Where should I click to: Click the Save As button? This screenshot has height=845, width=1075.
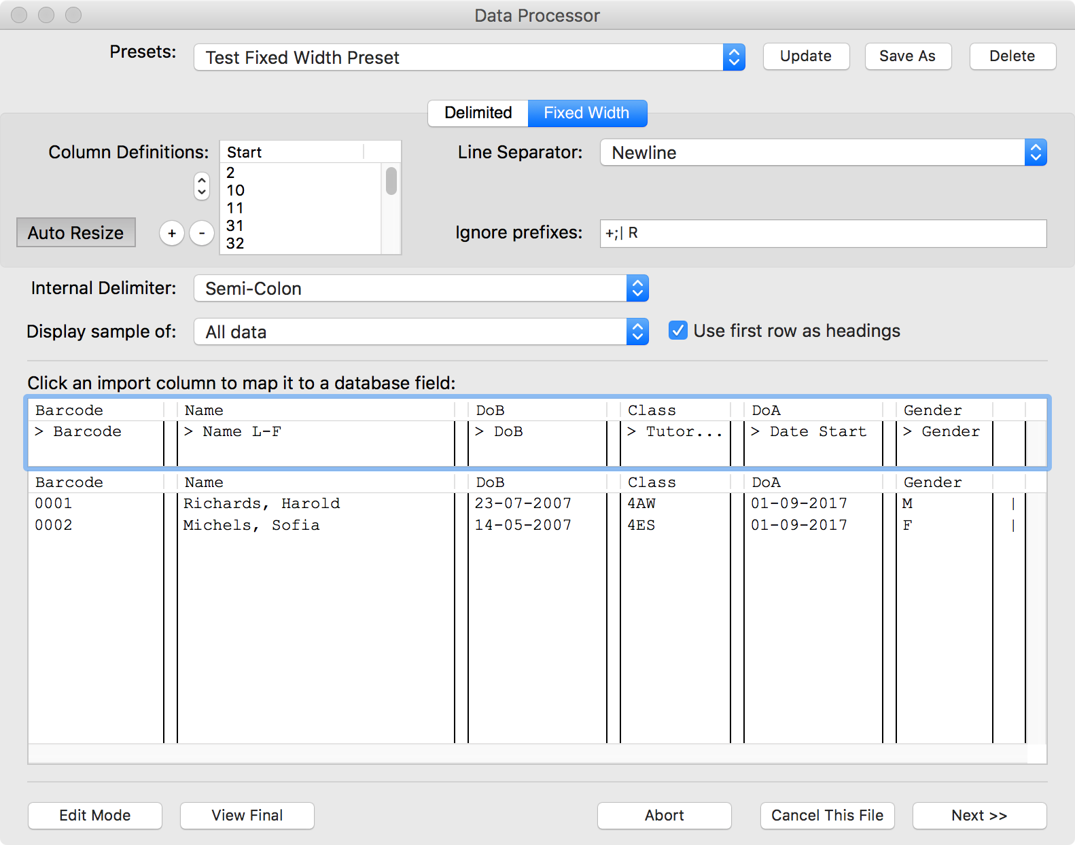[908, 56]
